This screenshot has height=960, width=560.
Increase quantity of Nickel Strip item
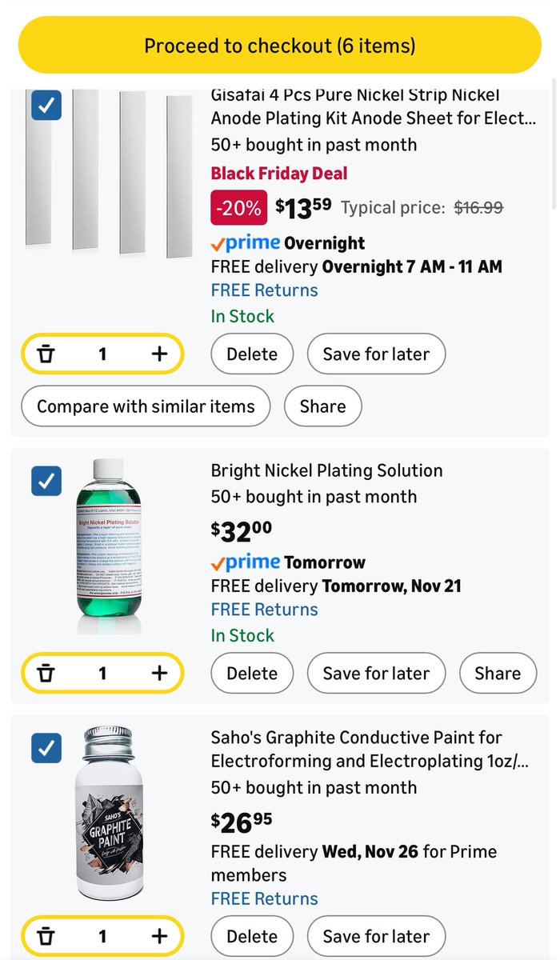[159, 354]
